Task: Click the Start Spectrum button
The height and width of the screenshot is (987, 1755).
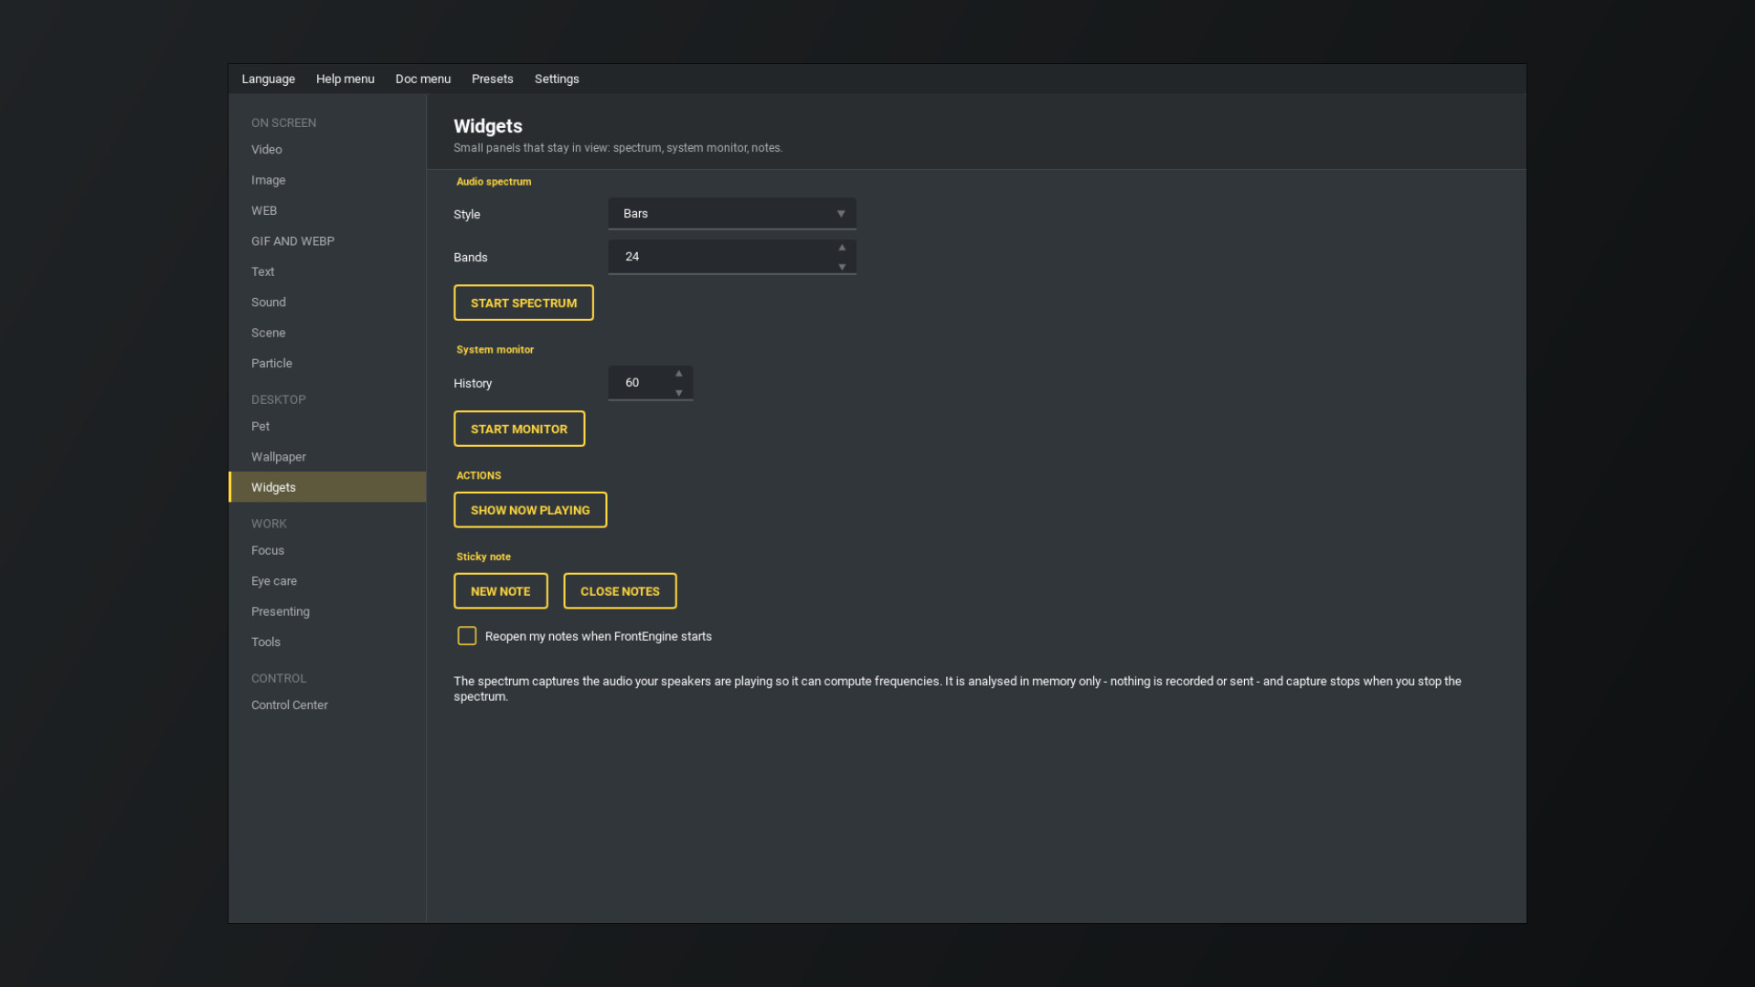Action: (x=524, y=302)
